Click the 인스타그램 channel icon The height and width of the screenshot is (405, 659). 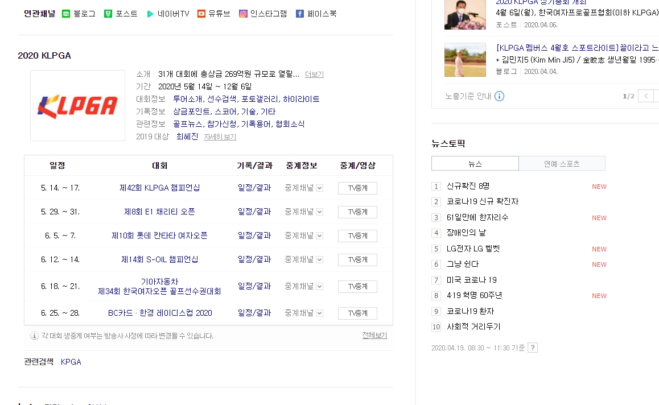pyautogui.click(x=243, y=14)
